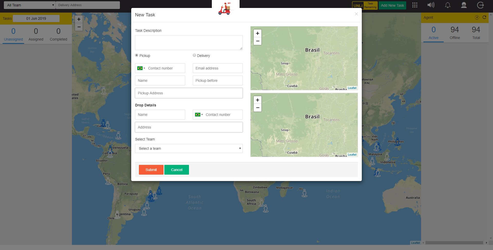The width and height of the screenshot is (493, 250).
Task: Click the agent marker near Madagascar
Action: click(305, 193)
